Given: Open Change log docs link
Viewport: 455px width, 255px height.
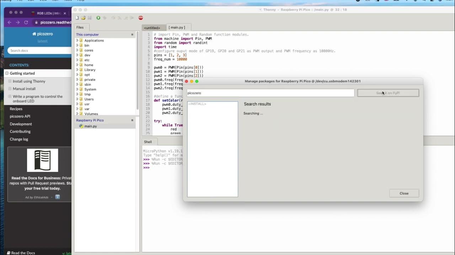Looking at the screenshot, I should 19,139.
